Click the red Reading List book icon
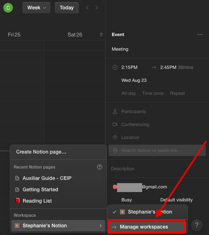The width and height of the screenshot is (209, 235). tap(17, 201)
